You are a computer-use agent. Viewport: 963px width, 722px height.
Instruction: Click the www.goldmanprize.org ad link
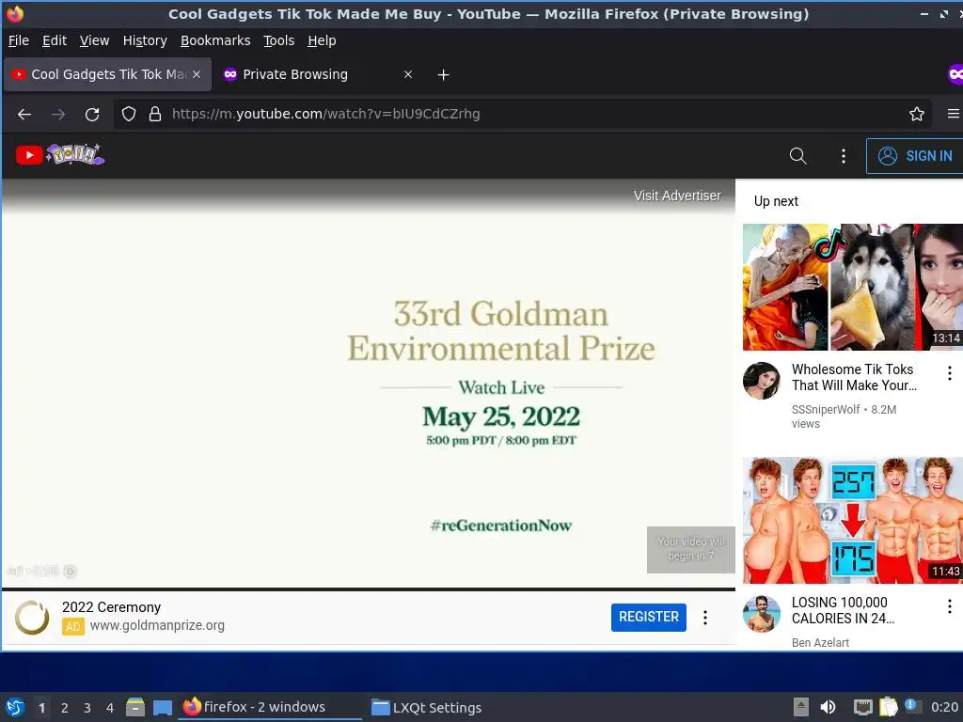pos(157,625)
